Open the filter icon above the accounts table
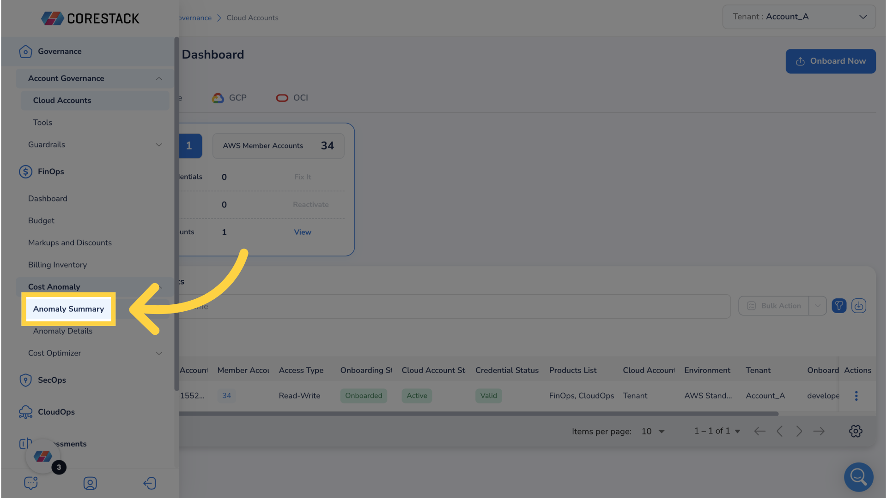Image resolution: width=887 pixels, height=498 pixels. tap(839, 306)
